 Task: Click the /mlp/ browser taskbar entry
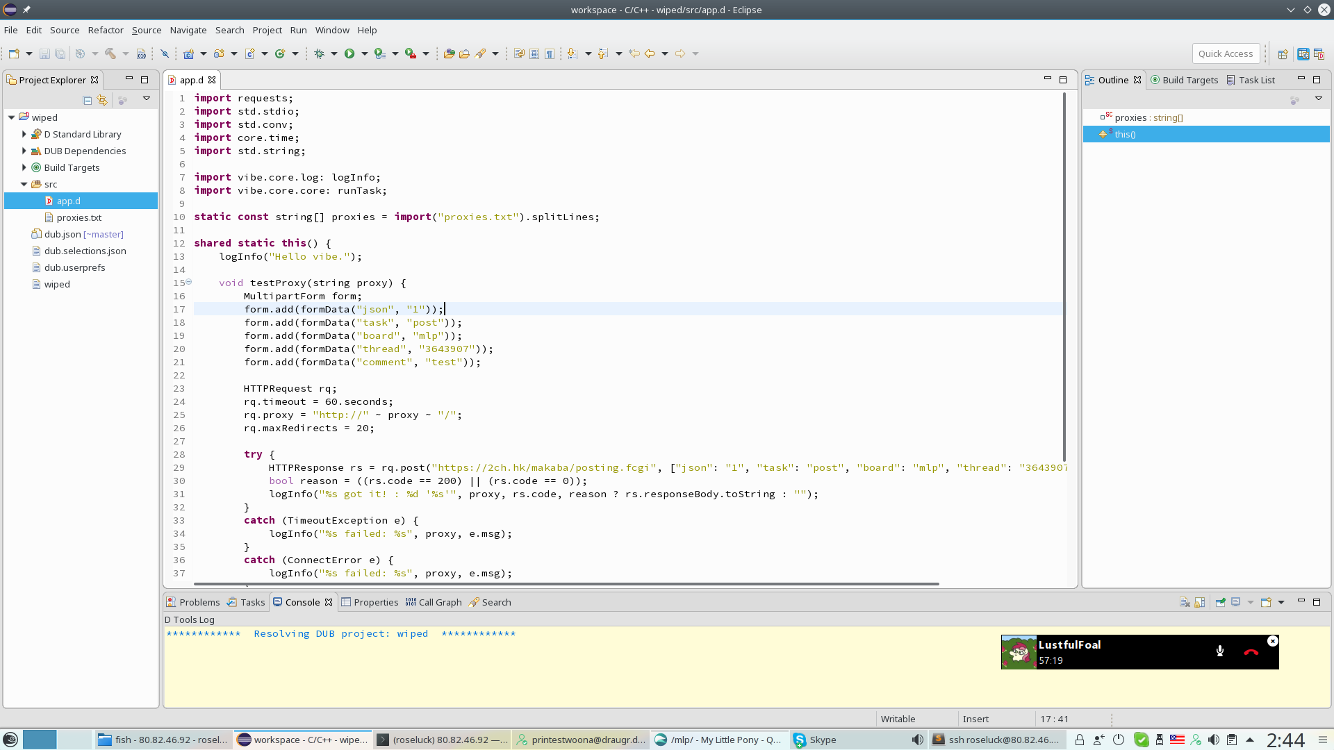click(718, 740)
